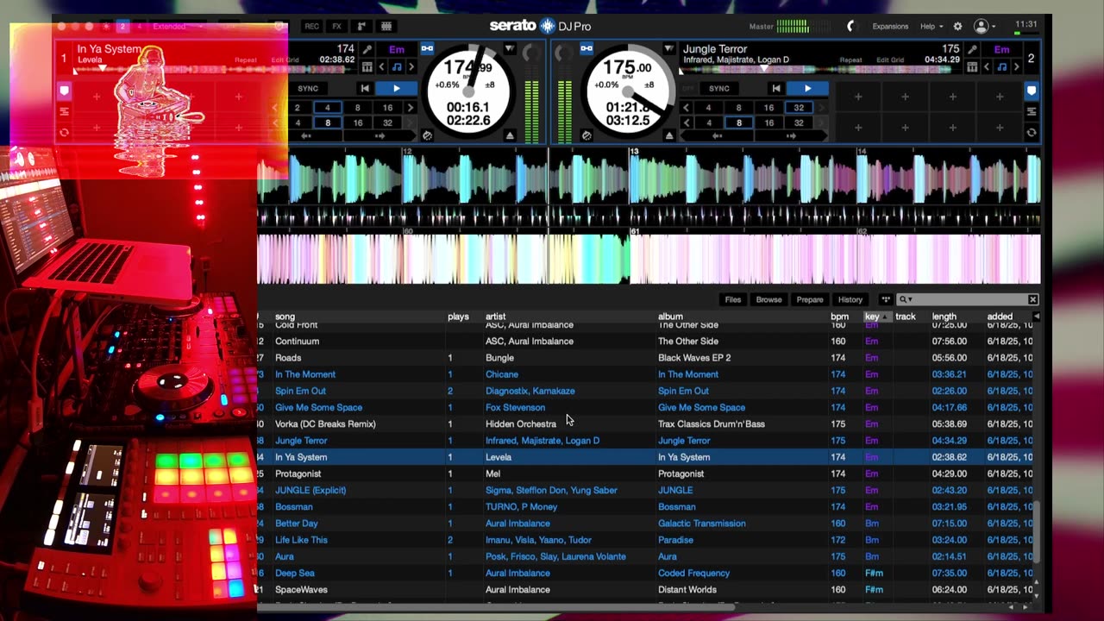Image resolution: width=1104 pixels, height=621 pixels.
Task: Click the library view icon next to History
Action: point(885,299)
